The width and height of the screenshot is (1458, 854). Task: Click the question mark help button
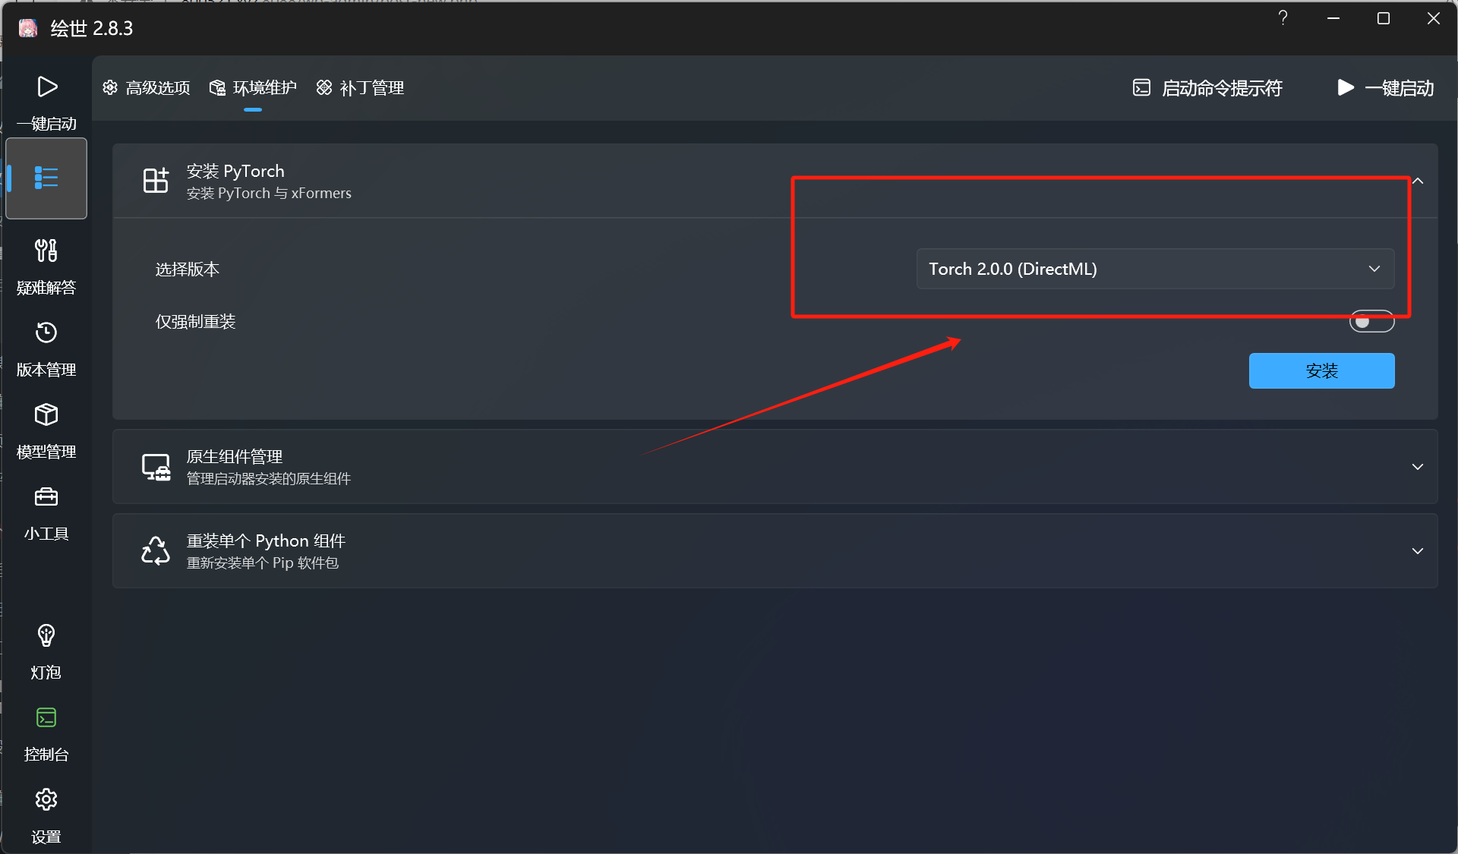coord(1283,18)
